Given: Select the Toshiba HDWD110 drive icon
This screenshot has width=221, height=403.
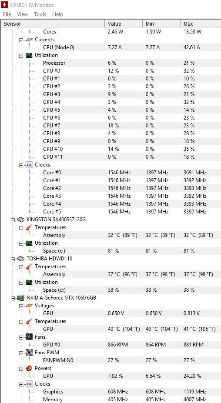Looking at the screenshot, I should point(21,259).
